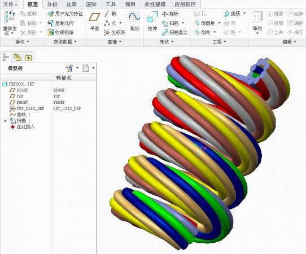
Task: Open the 编辑 (Editing) group dropdown
Action: pos(289,42)
